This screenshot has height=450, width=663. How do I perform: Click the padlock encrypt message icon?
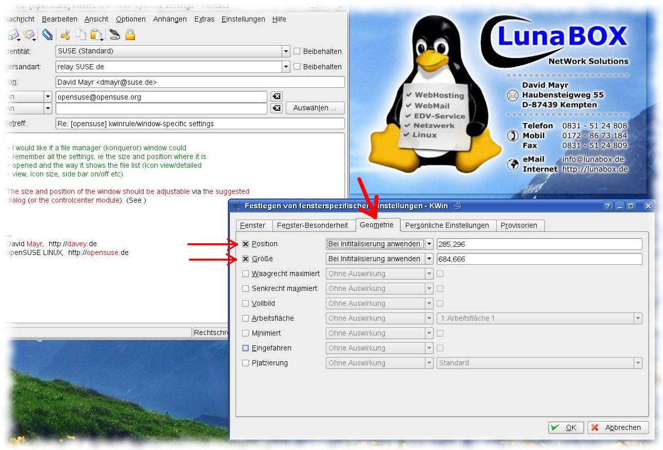[130, 35]
